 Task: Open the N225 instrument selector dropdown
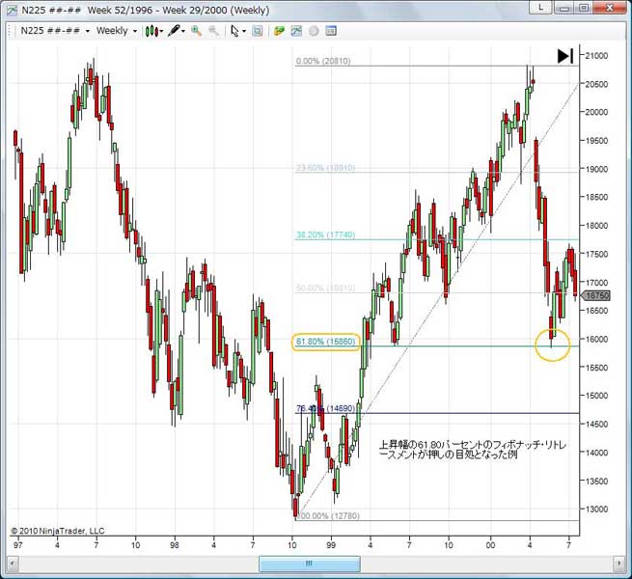click(88, 31)
